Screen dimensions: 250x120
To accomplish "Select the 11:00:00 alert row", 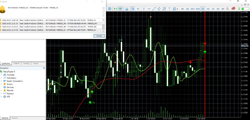I will tap(51, 20).
